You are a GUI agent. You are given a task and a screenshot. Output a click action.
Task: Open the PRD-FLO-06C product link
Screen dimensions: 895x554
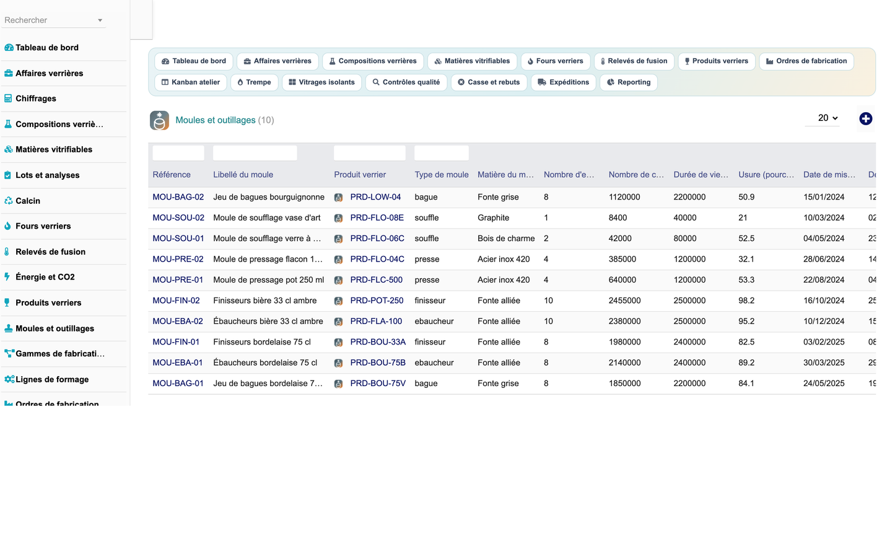[x=377, y=239]
